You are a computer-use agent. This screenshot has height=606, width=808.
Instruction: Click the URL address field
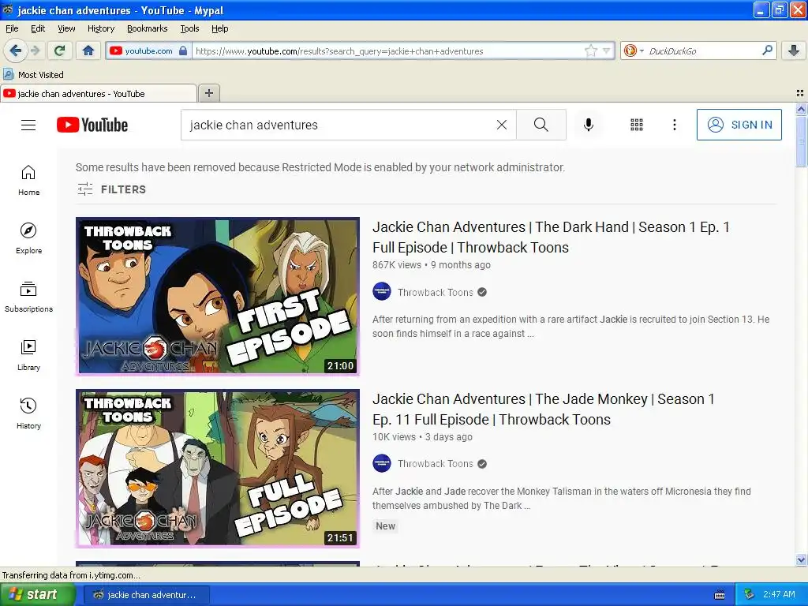[x=387, y=50]
